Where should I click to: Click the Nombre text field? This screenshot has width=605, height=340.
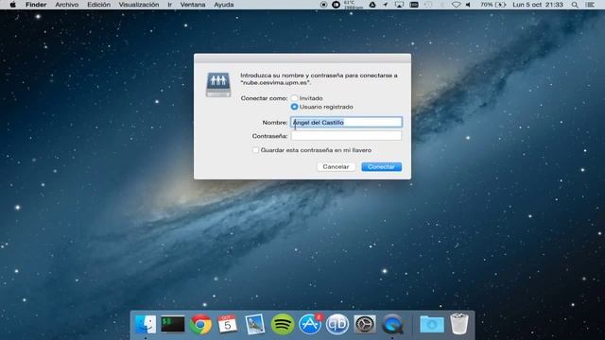[346, 122]
